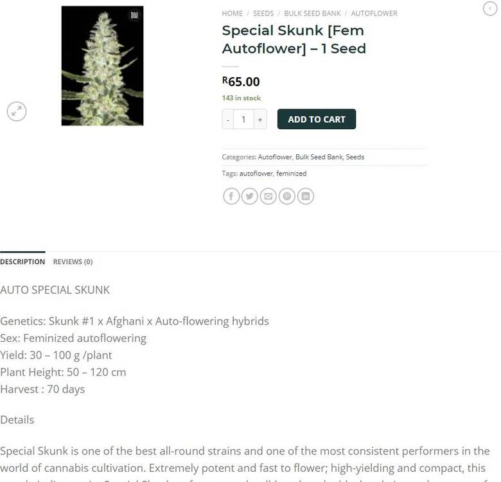
Task: Open image zoom expand icon
Action: click(17, 112)
